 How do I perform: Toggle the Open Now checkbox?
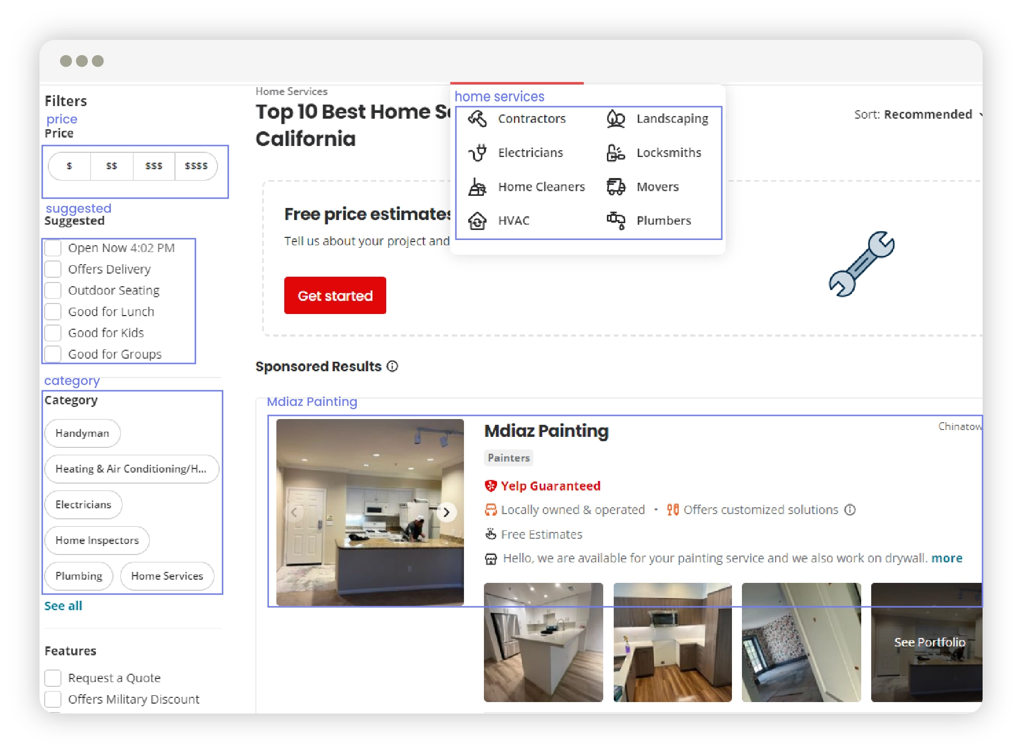click(x=53, y=248)
